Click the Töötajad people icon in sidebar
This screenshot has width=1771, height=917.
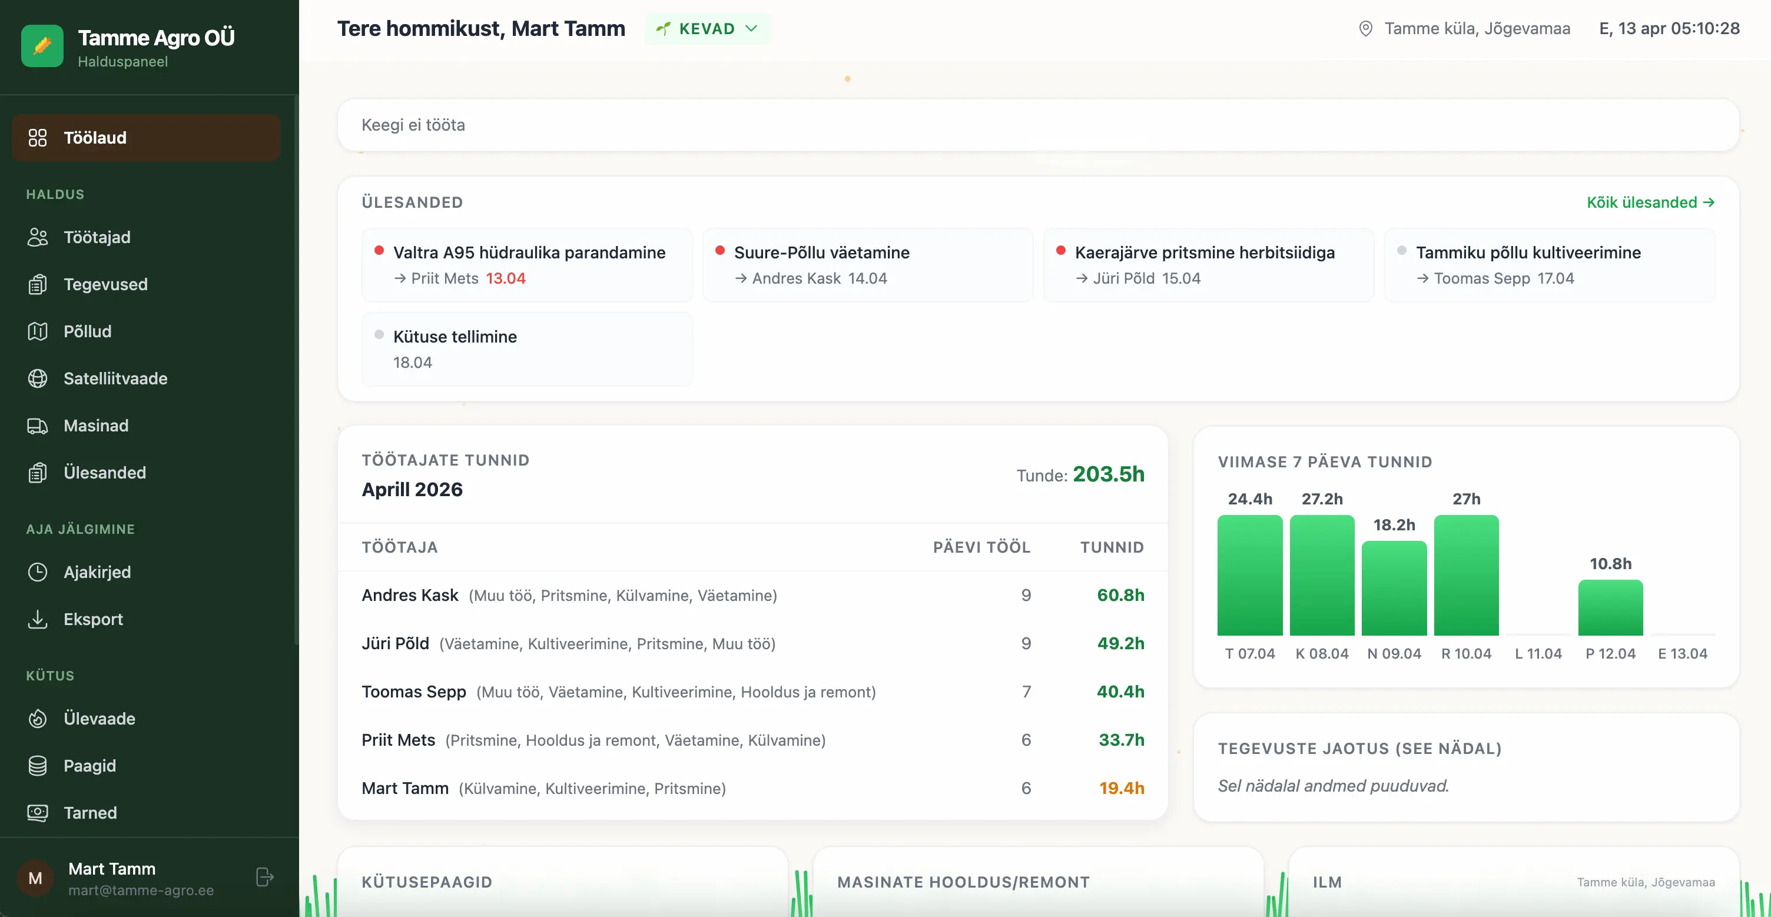(x=37, y=237)
